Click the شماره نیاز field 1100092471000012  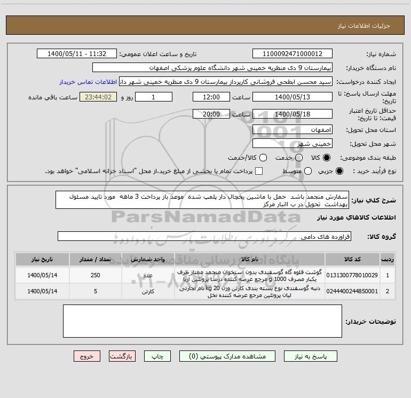tap(293, 54)
